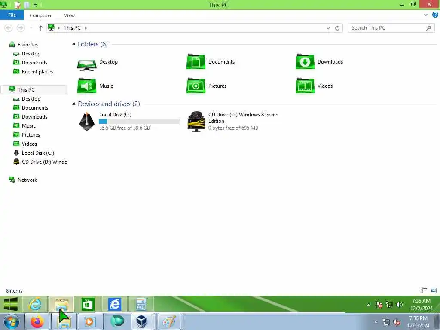The width and height of the screenshot is (440, 330).
Task: Select the Local Disk (C:) drive icon
Action: pyautogui.click(x=87, y=121)
